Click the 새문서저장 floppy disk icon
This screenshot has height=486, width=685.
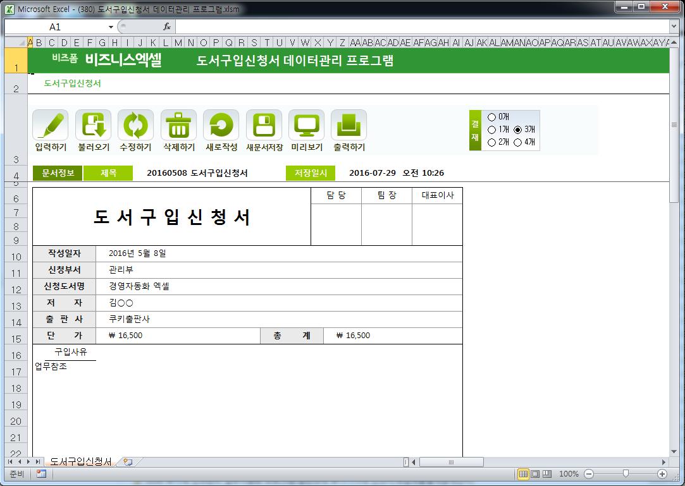[264, 125]
